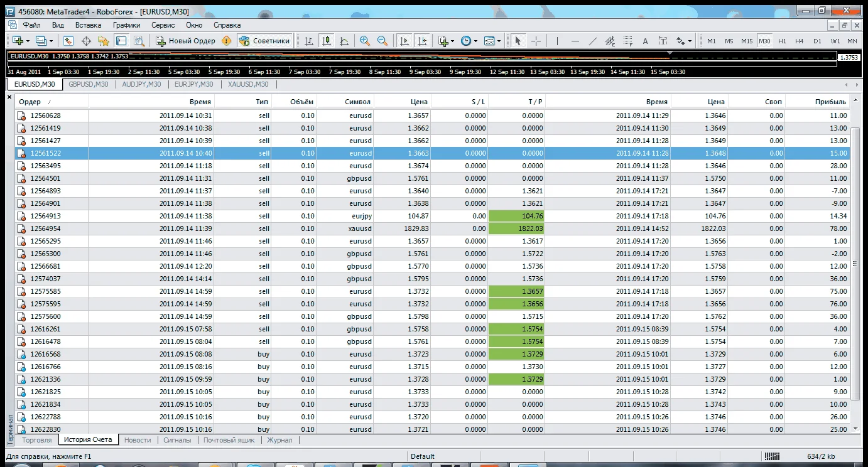Open the Сервис menu

(x=163, y=25)
